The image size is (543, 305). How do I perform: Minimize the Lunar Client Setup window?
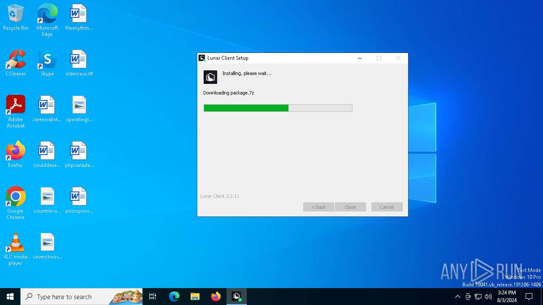360,58
